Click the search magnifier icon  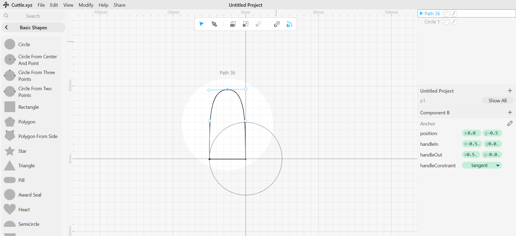click(x=6, y=16)
